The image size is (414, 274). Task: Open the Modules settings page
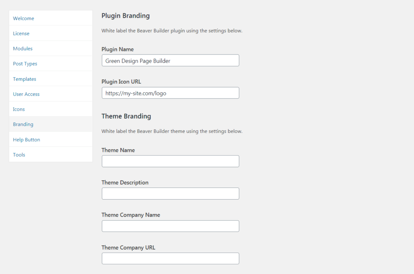click(x=23, y=48)
